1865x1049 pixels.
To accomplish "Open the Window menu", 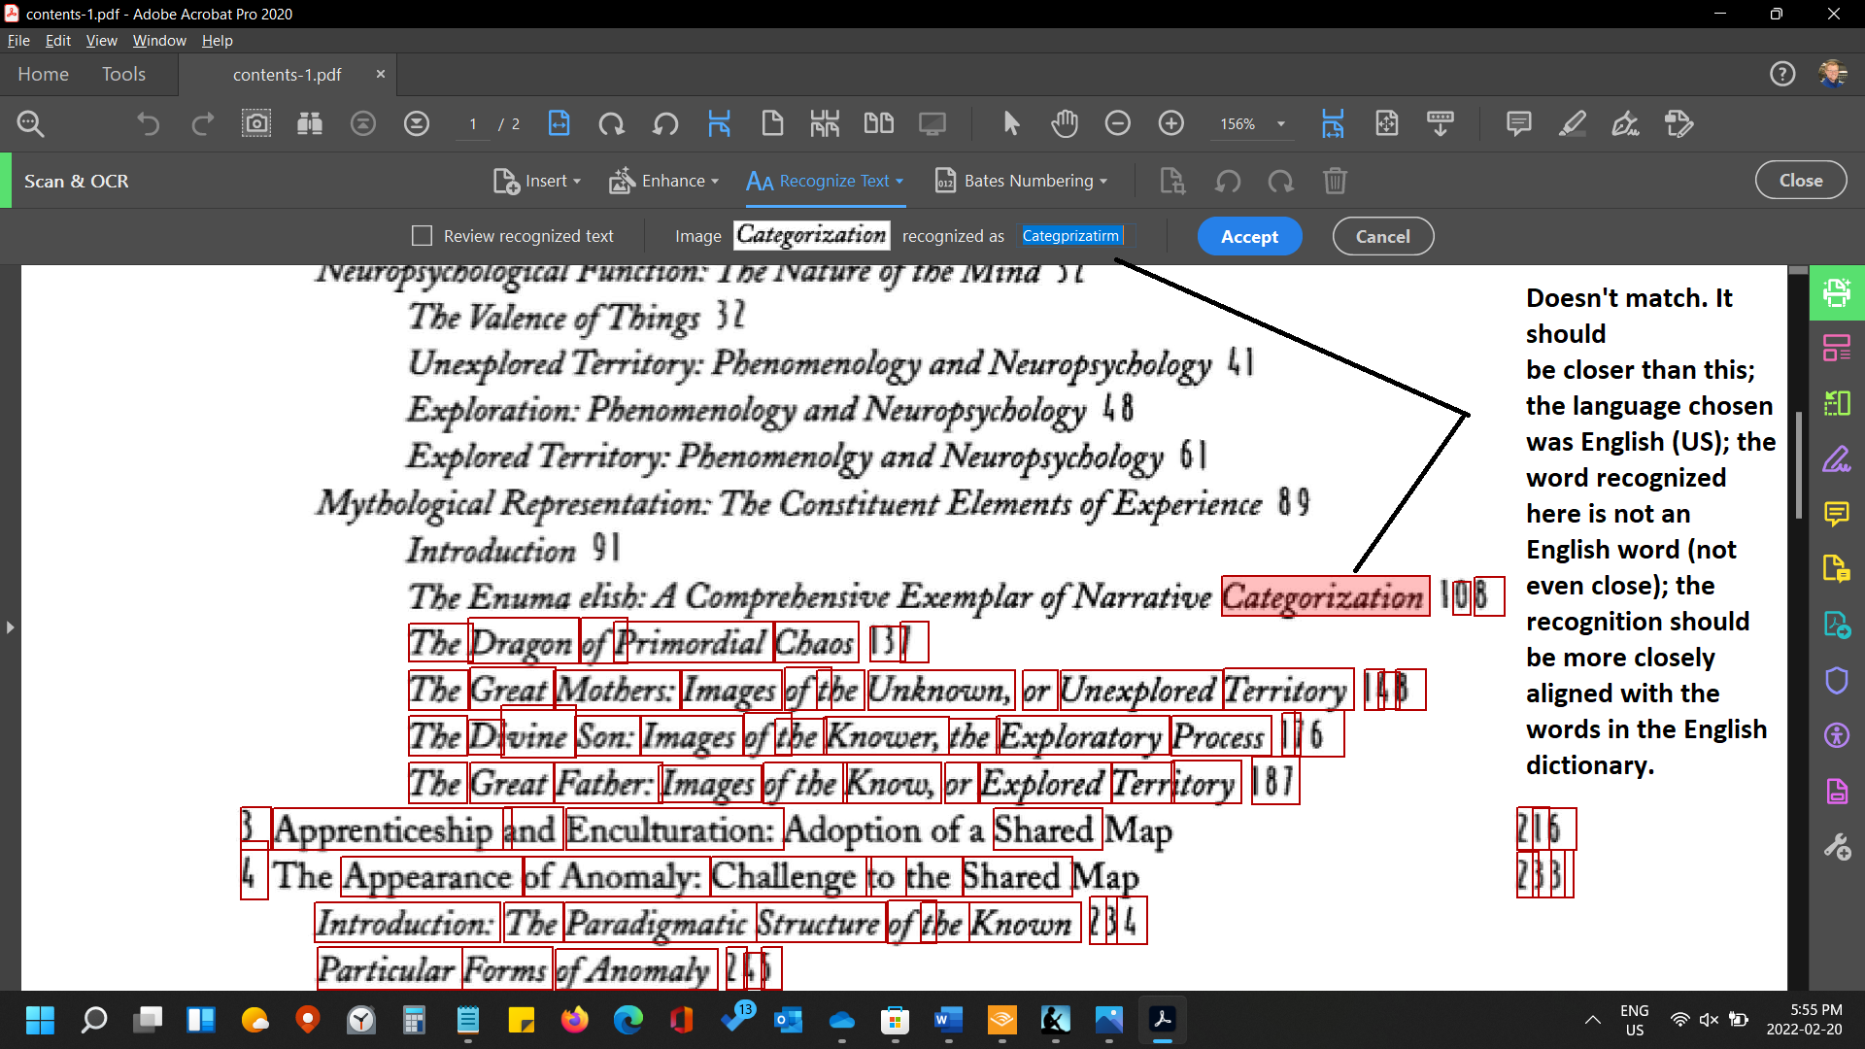I will pyautogui.click(x=159, y=41).
